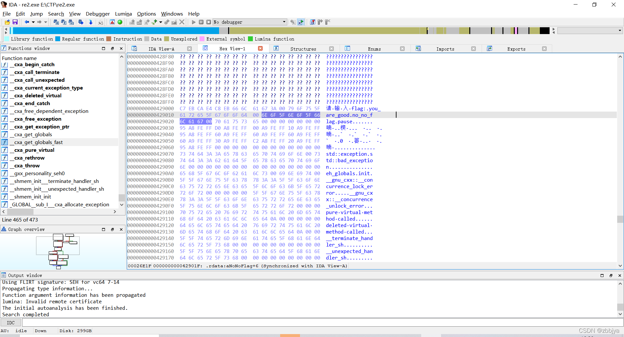624x337 pixels.
Task: Click the convert to data icon
Action: tap(139, 22)
